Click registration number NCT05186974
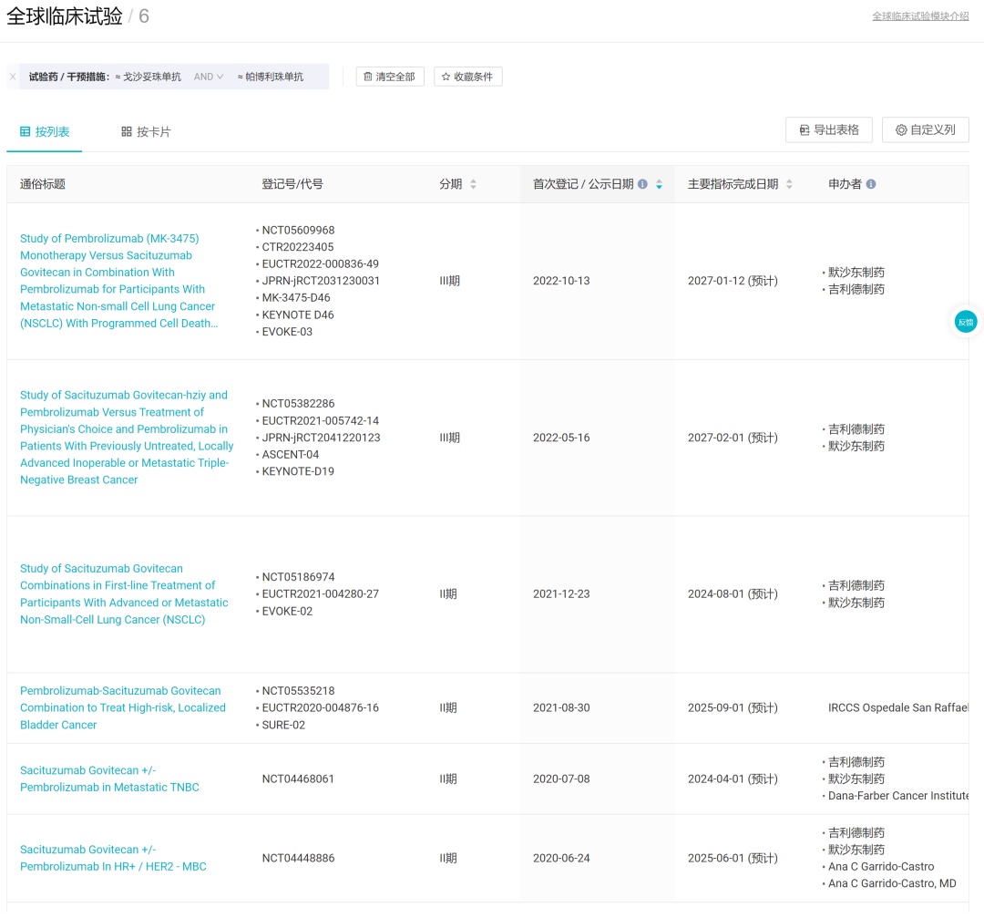The image size is (984, 918). pos(298,577)
